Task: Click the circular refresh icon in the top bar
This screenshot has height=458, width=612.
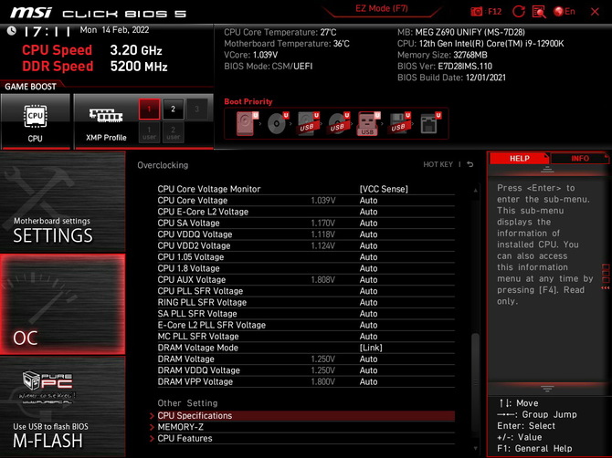Action: click(x=518, y=11)
